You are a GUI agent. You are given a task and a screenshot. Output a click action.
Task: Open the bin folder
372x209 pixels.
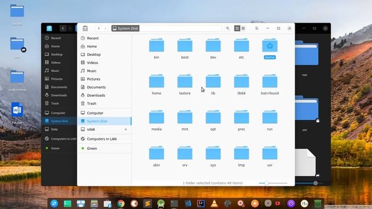156,45
